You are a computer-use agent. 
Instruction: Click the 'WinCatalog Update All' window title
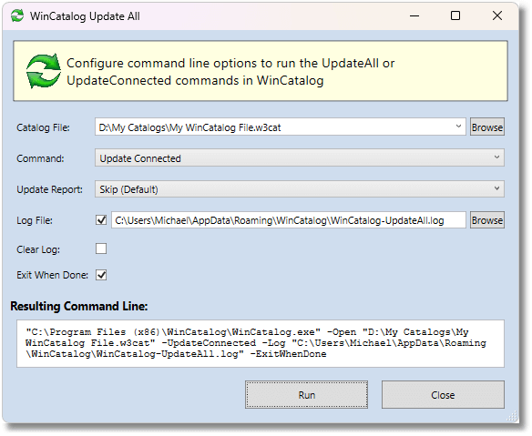85,16
